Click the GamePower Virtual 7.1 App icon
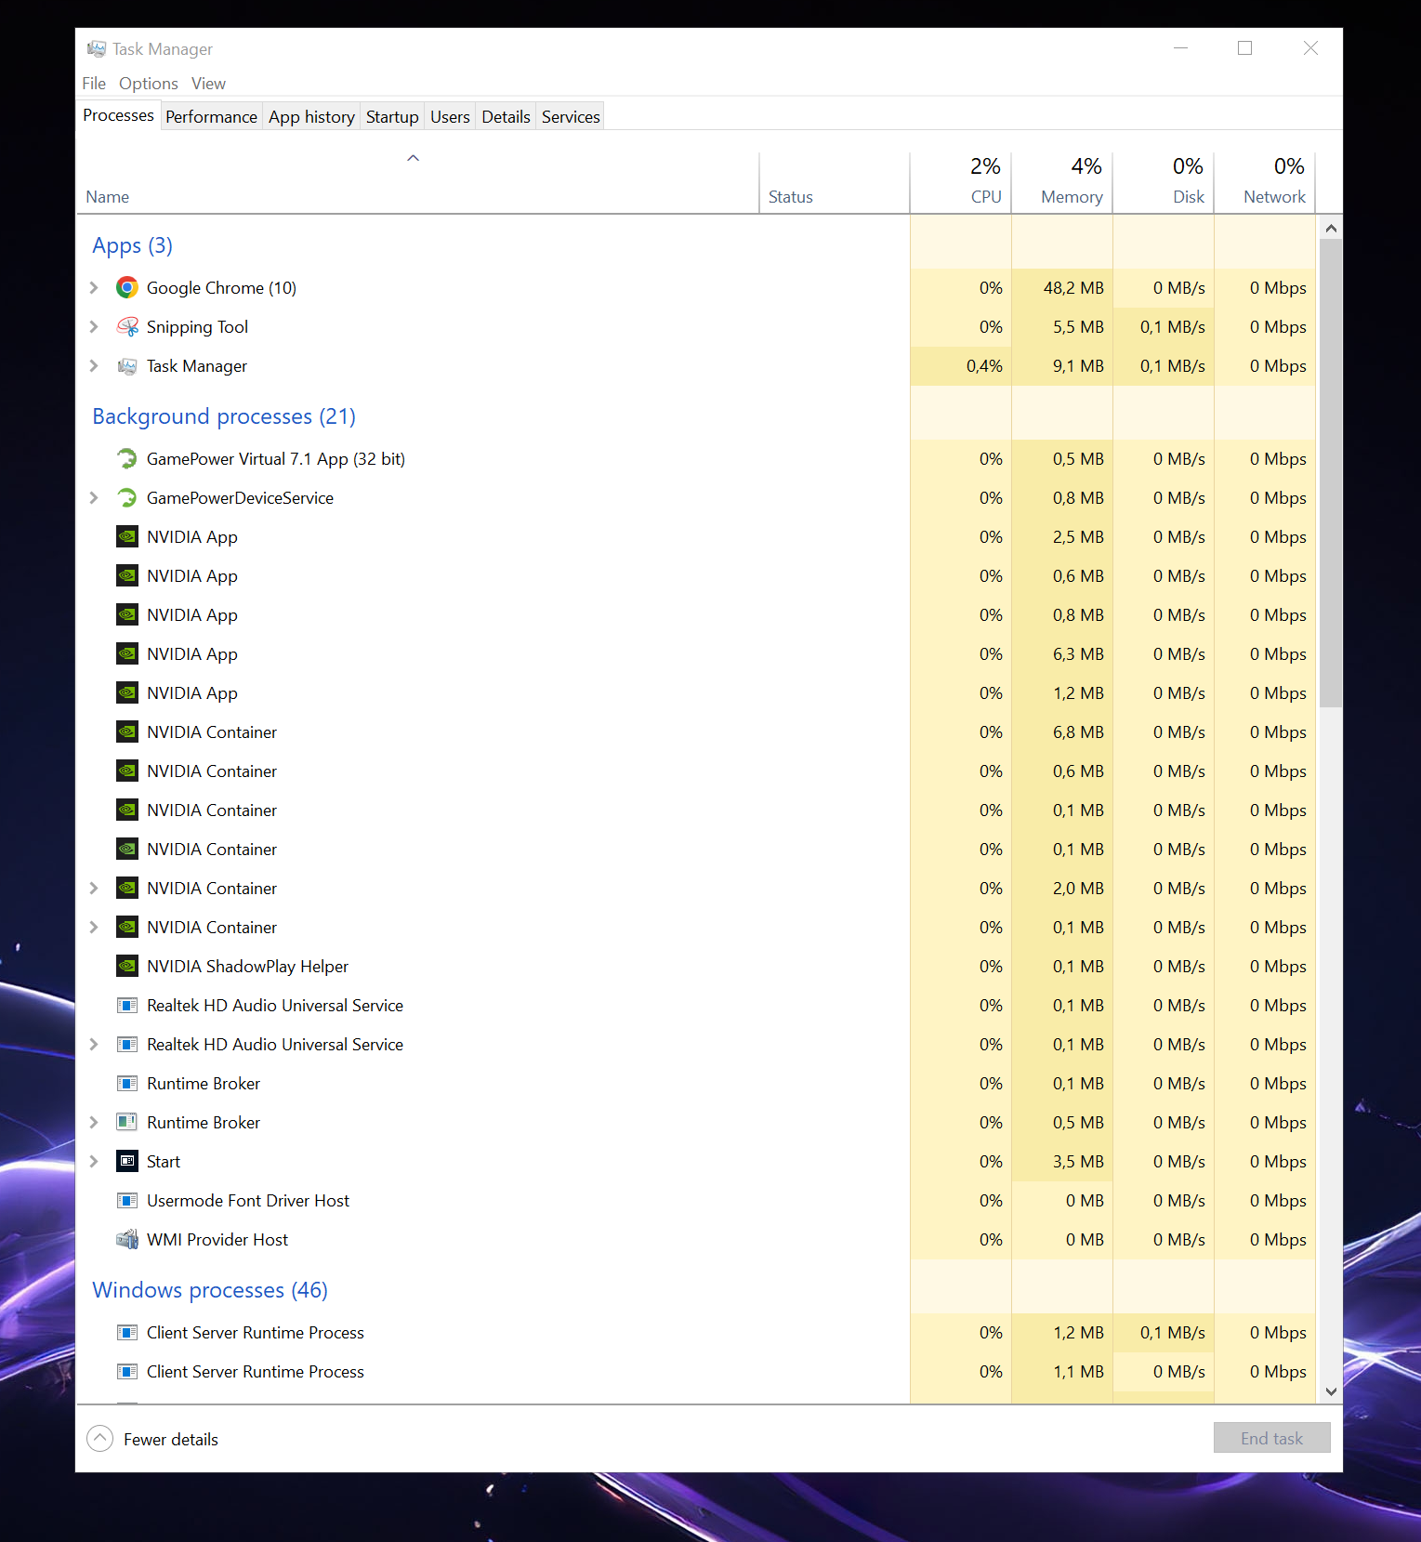The image size is (1421, 1542). 127,459
